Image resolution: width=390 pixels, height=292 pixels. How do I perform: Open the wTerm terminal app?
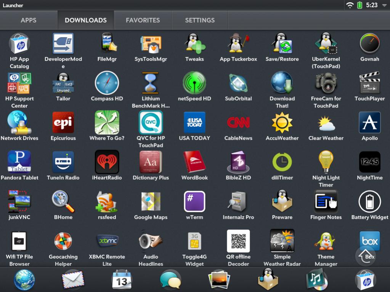pyautogui.click(x=194, y=202)
